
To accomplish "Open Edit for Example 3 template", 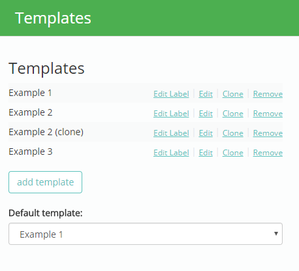I will (x=206, y=153).
